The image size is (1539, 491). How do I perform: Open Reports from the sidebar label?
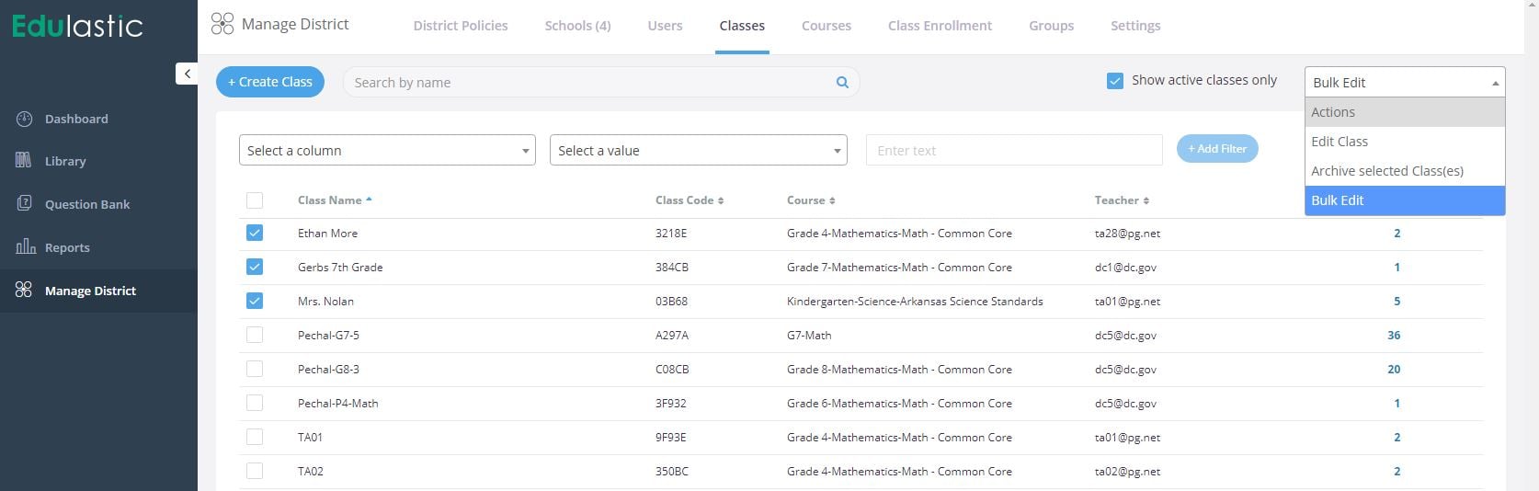click(x=67, y=247)
